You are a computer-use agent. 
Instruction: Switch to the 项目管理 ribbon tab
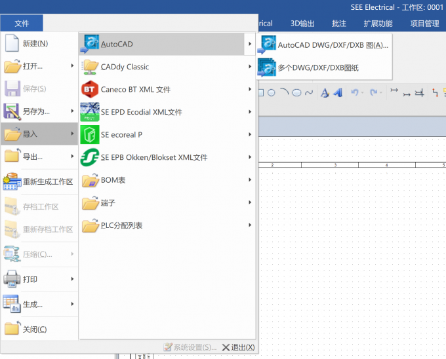(424, 24)
